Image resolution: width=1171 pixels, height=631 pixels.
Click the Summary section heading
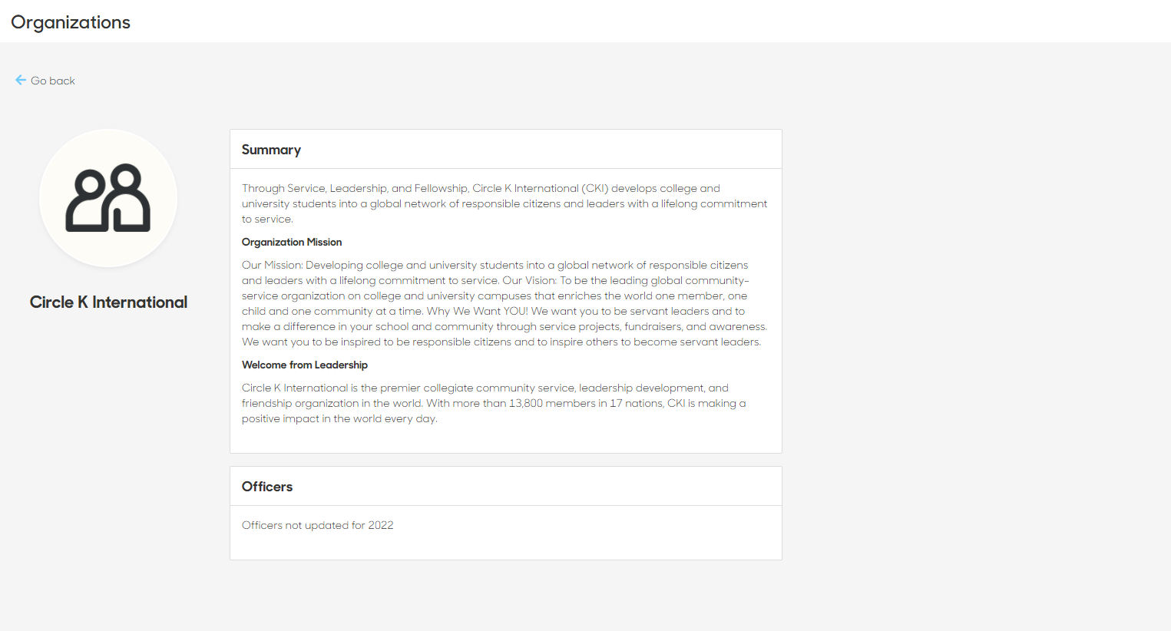(x=271, y=150)
